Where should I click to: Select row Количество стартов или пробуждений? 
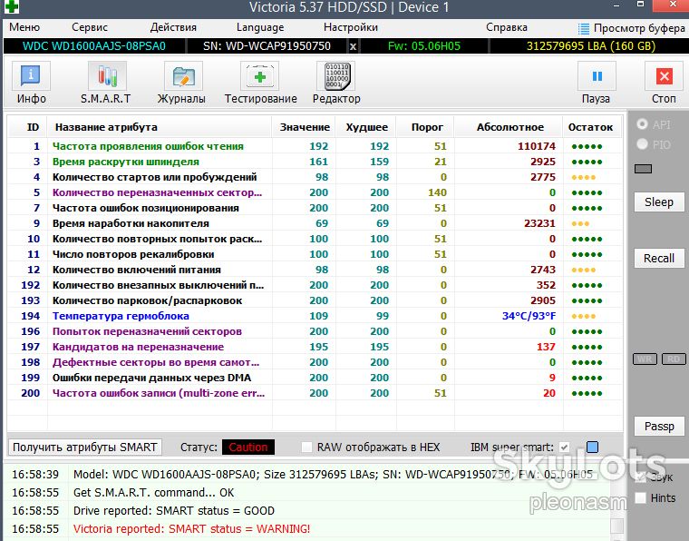coord(315,177)
